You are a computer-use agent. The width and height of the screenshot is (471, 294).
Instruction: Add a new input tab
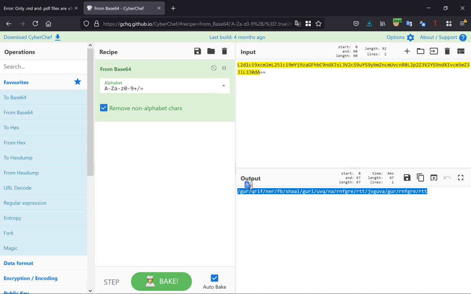point(407,51)
